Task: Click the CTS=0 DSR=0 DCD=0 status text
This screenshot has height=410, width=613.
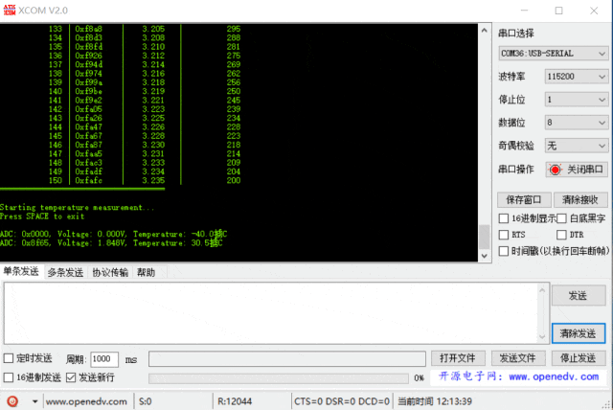Action: 342,401
